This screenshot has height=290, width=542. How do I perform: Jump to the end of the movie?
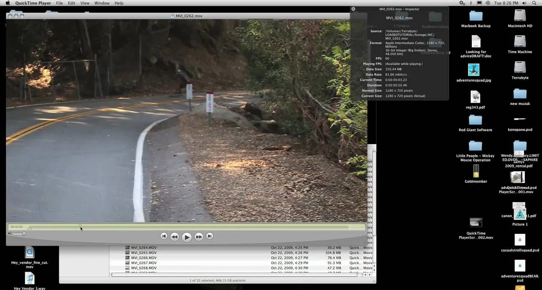(x=210, y=236)
